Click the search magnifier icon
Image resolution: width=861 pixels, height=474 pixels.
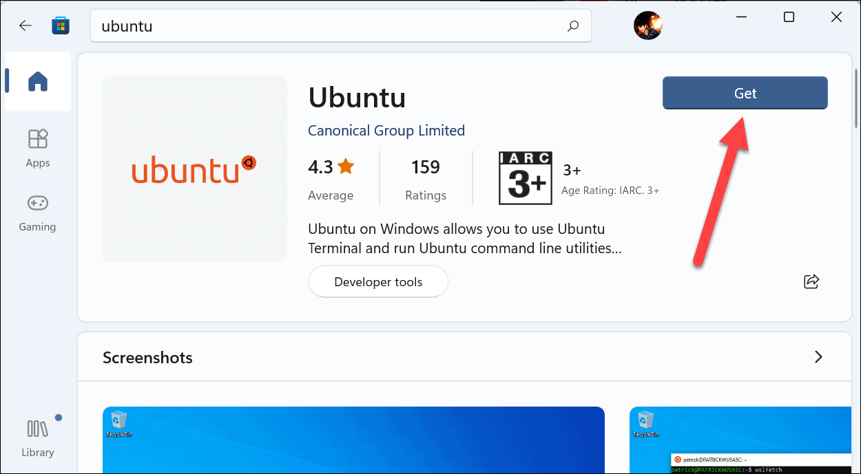(x=573, y=26)
